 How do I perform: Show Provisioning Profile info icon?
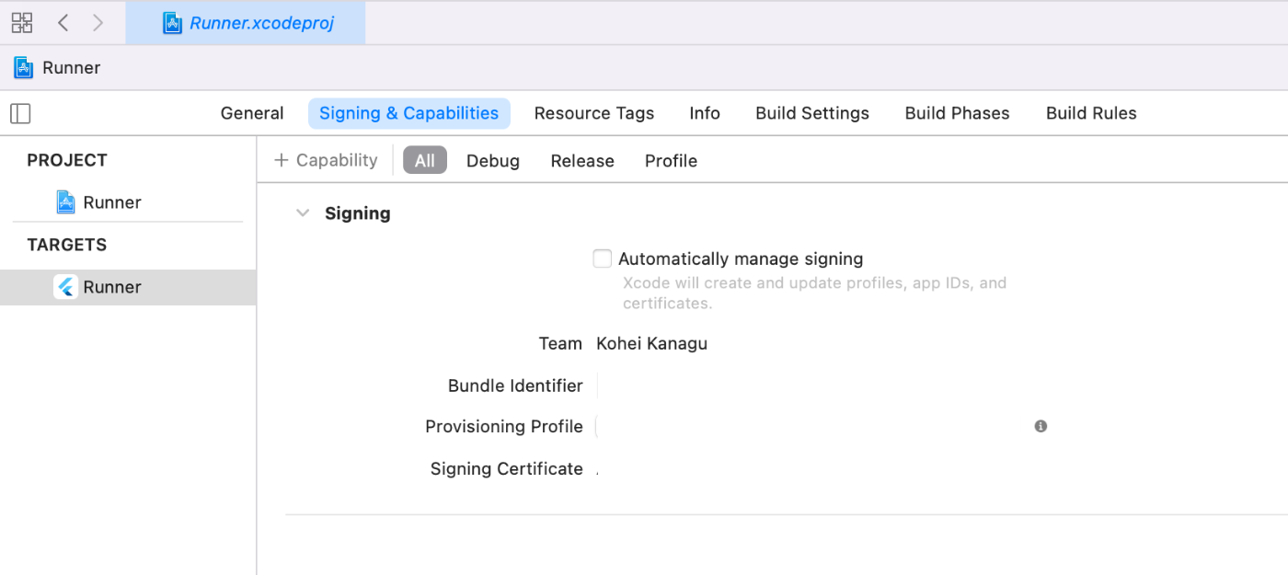1041,426
